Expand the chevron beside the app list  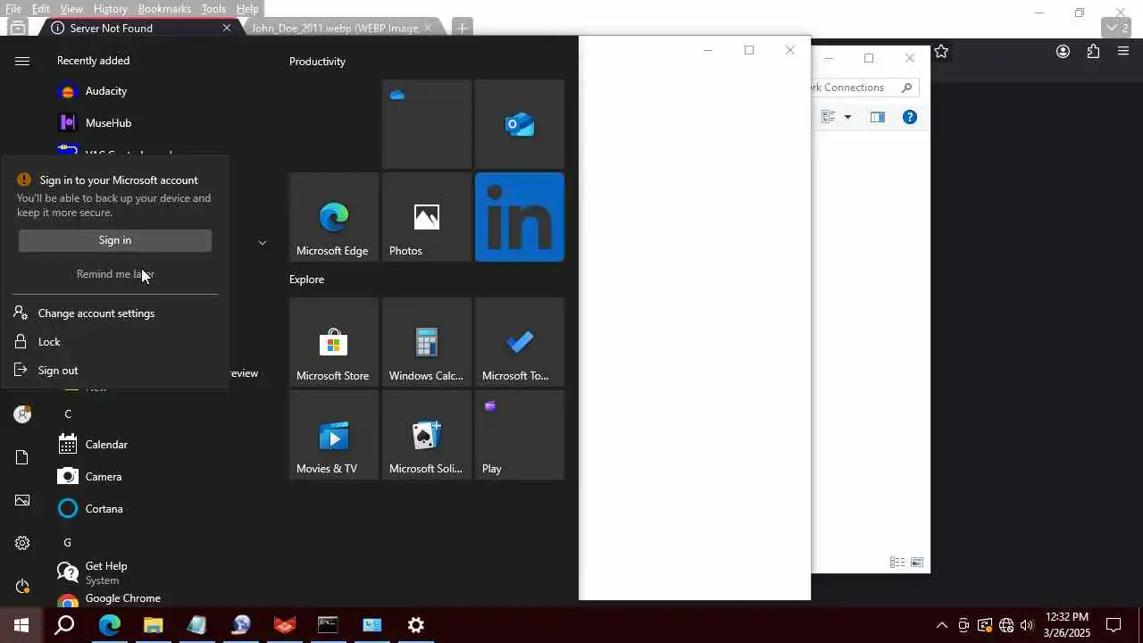tap(262, 243)
